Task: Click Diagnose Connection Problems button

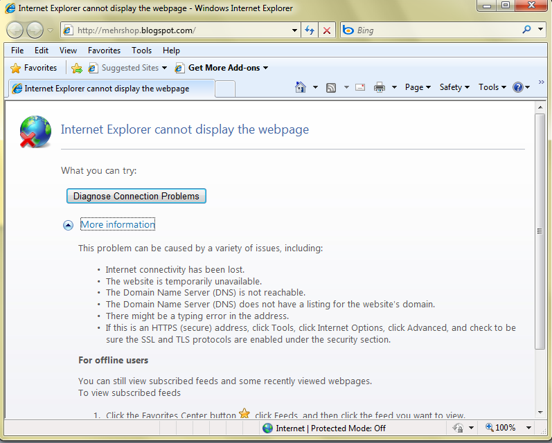Action: [136, 196]
